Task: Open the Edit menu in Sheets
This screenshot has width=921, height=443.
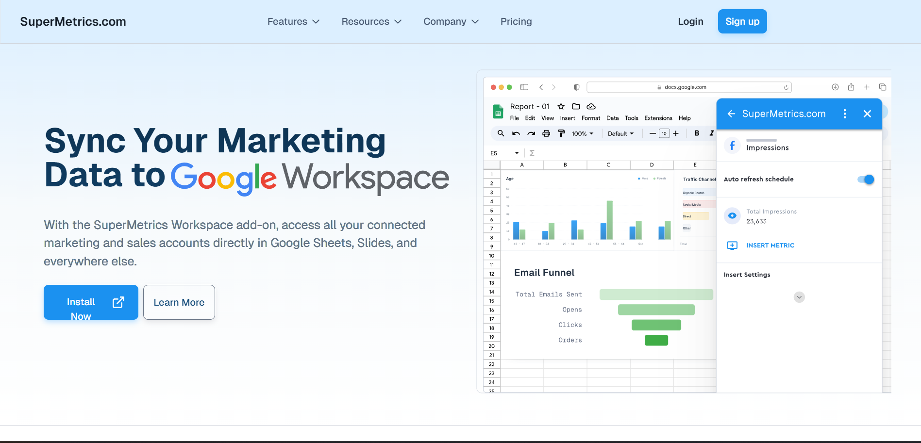Action: click(x=530, y=118)
